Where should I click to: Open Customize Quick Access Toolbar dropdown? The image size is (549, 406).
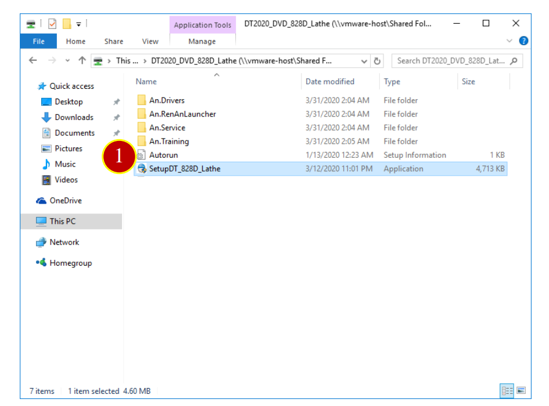point(79,24)
